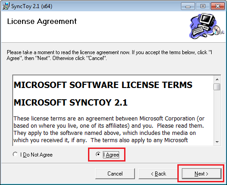Maximize the SyncToy setup window
227x185 pixels.
click(203, 6)
